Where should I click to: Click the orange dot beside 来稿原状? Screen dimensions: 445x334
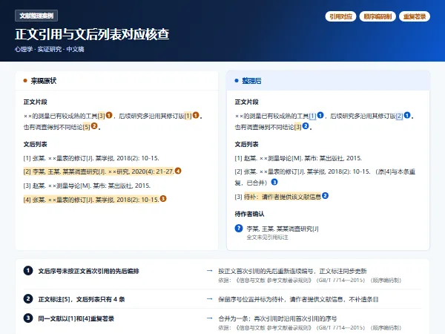point(25,81)
